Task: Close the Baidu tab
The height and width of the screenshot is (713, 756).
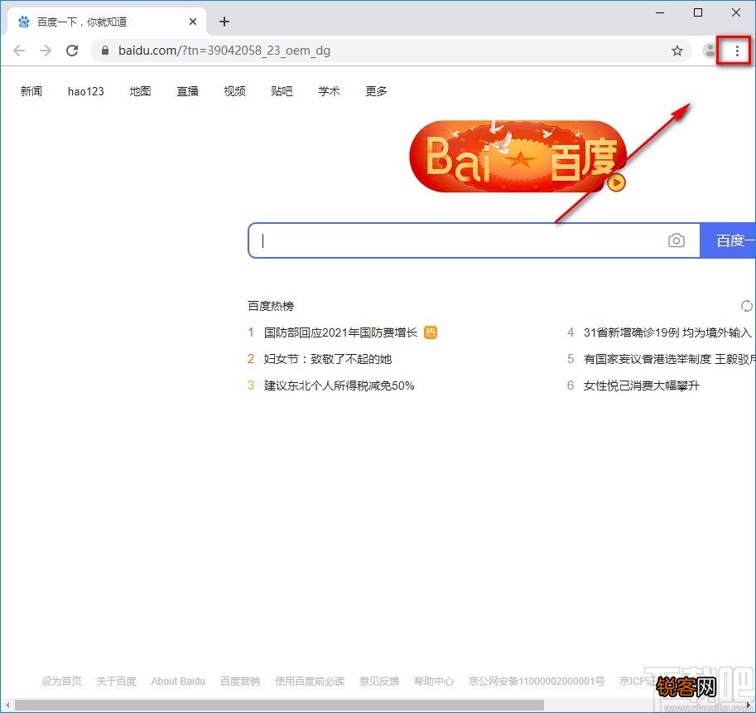Action: click(x=192, y=22)
